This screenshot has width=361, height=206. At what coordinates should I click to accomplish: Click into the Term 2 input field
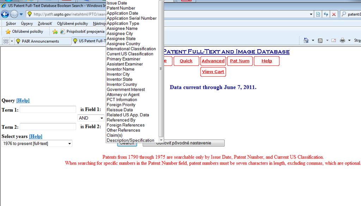(48, 127)
